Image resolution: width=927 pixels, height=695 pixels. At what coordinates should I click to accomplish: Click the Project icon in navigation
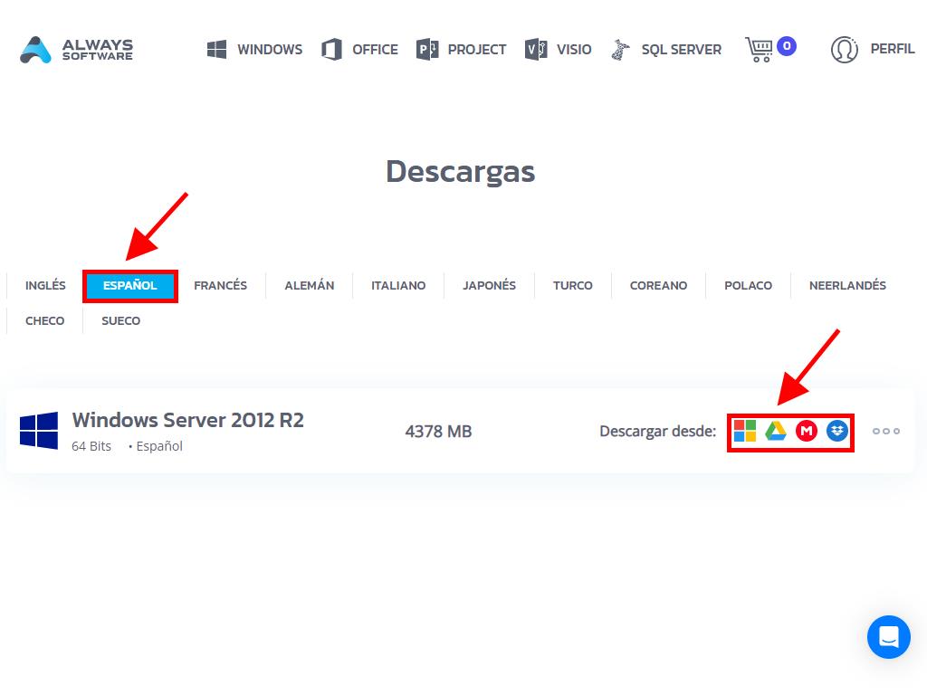(x=427, y=50)
